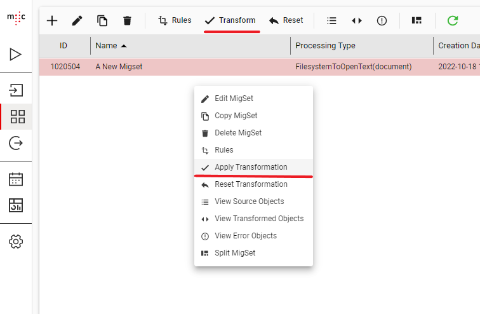Click the error objects icon in toolbar
Image resolution: width=480 pixels, height=314 pixels.
(382, 20)
